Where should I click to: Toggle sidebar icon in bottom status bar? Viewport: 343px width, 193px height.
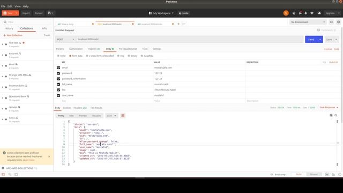3,174
